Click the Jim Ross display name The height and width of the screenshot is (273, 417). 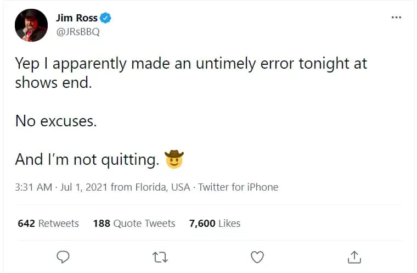coord(77,18)
